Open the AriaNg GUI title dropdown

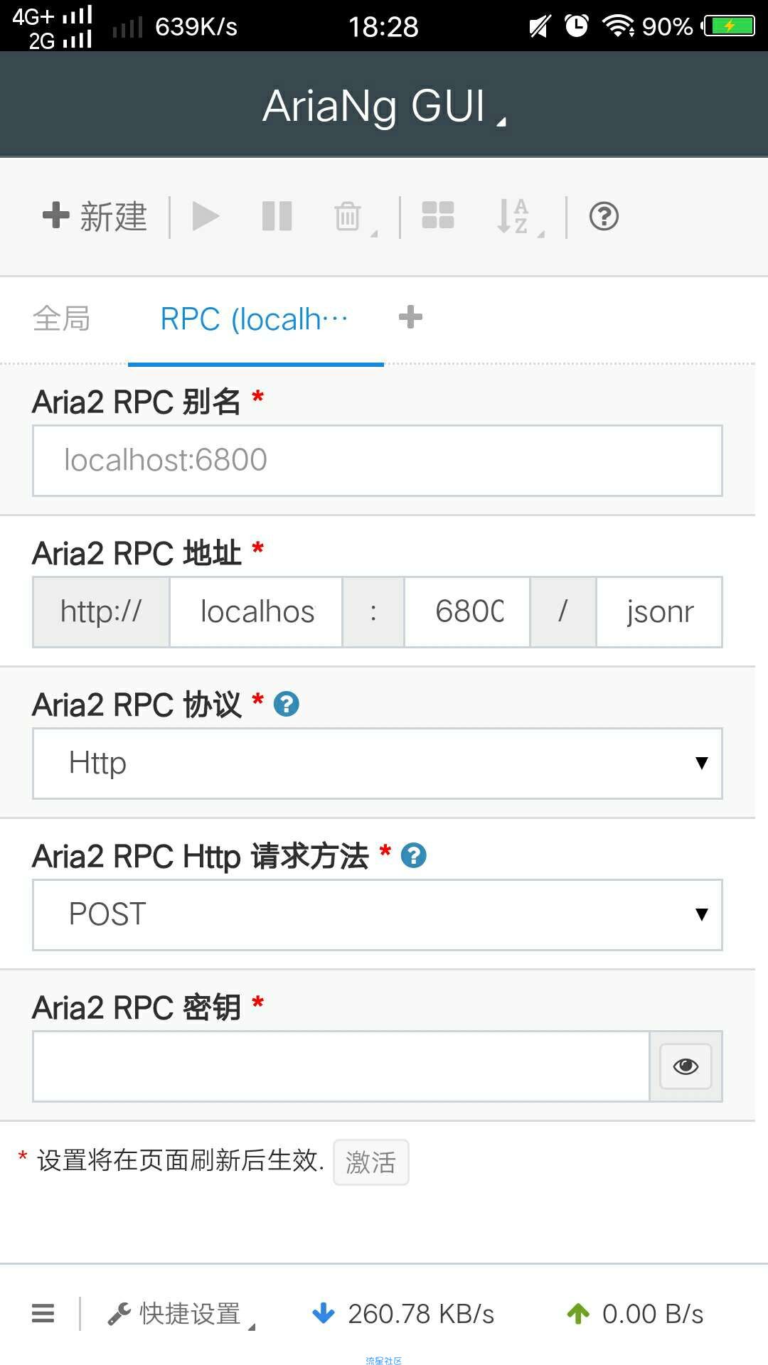coord(384,106)
